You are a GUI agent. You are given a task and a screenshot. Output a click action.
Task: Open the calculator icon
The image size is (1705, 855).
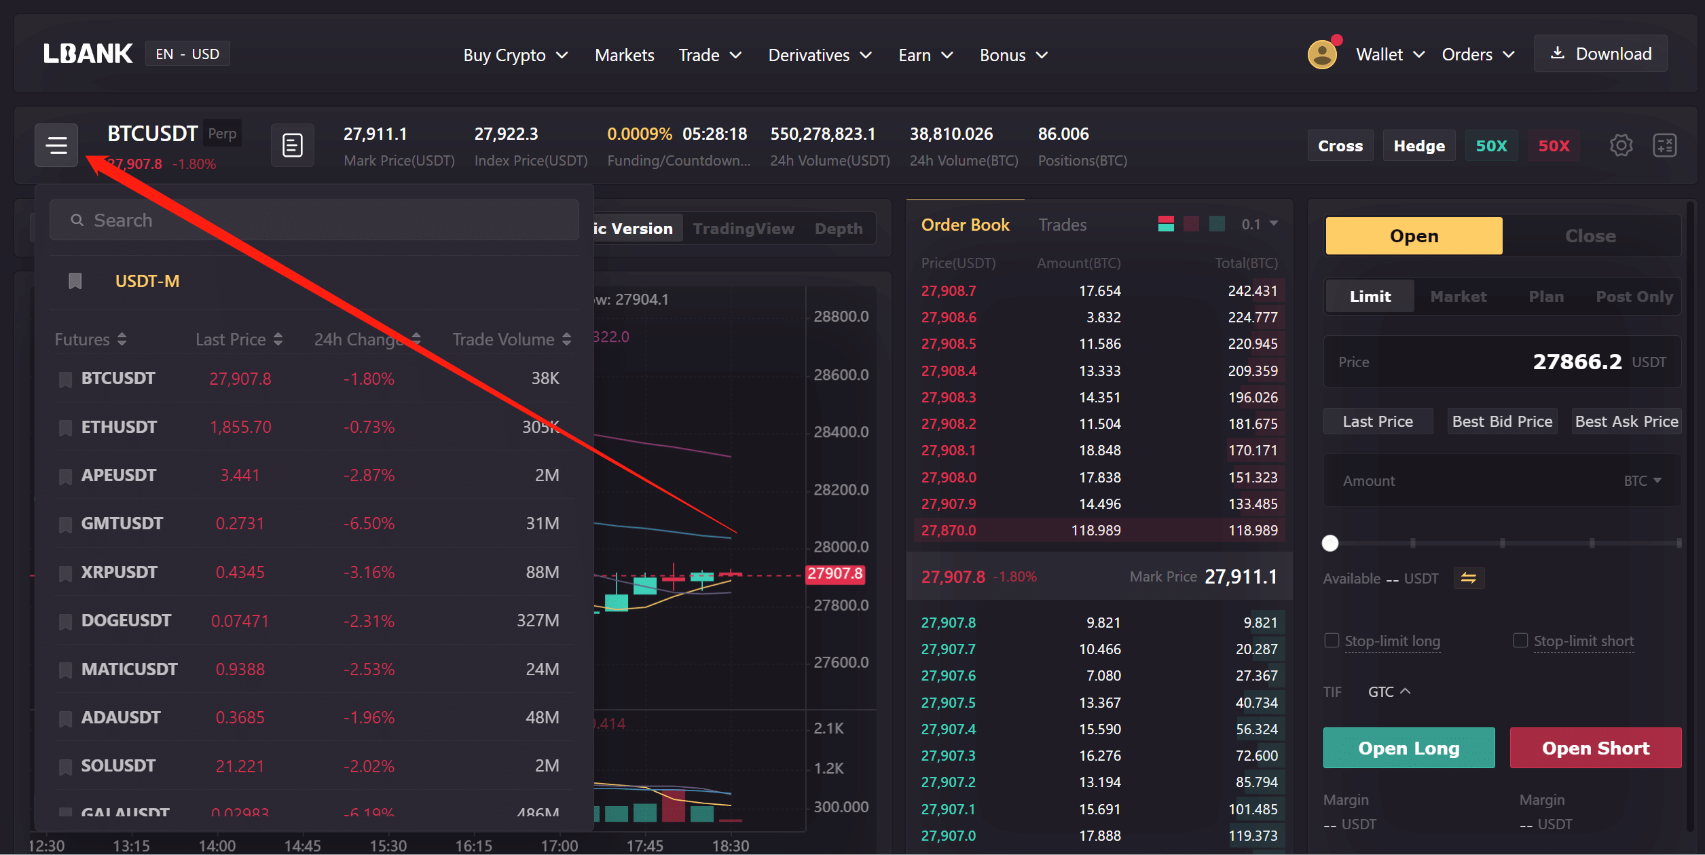pyautogui.click(x=1664, y=145)
